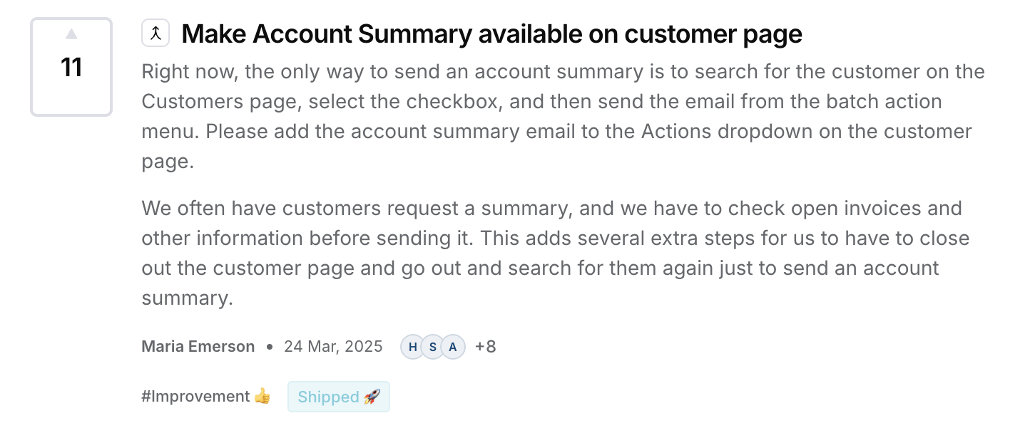This screenshot has width=1030, height=423.
Task: Open the post title 'Make Account Summary available'
Action: click(491, 34)
